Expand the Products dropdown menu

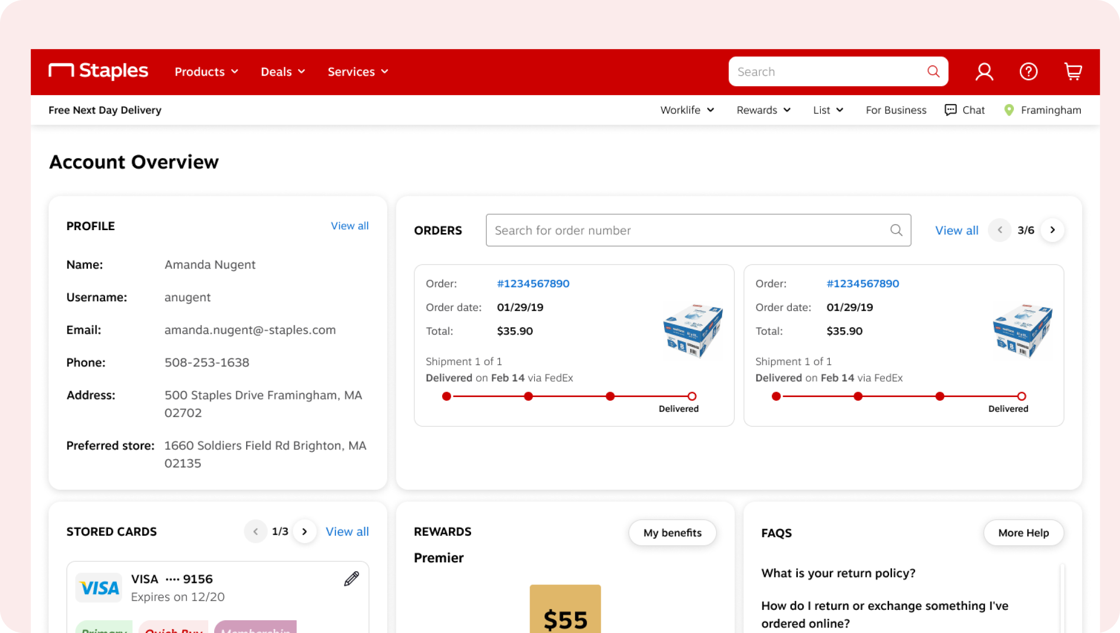[206, 72]
